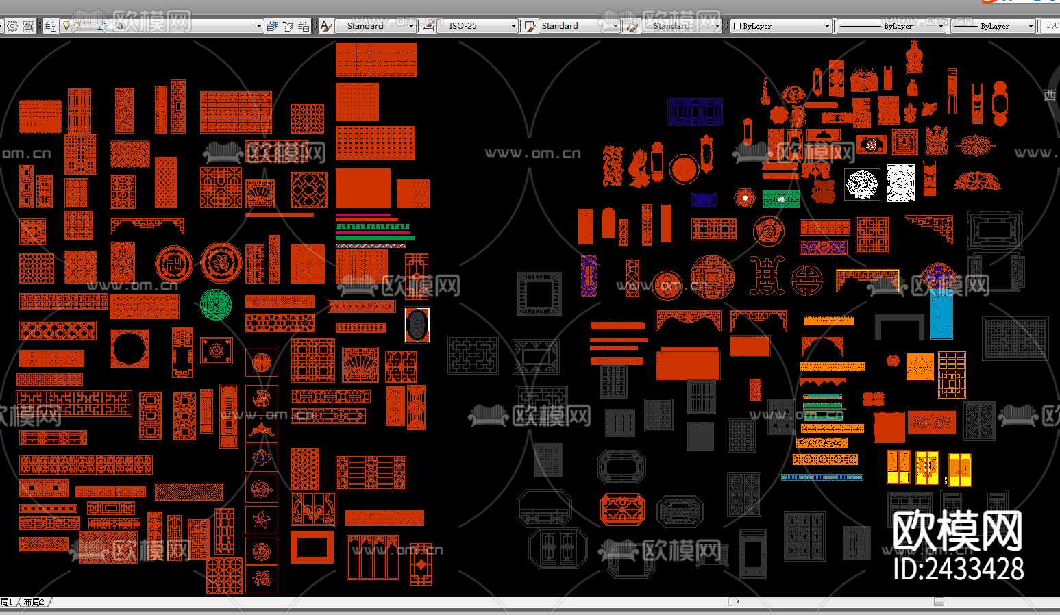Select the hollow red rectangular frame
This screenshot has height=615, width=1060.
tap(312, 547)
